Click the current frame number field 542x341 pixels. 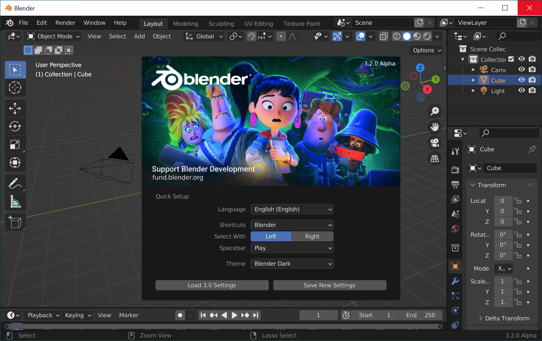[318, 315]
